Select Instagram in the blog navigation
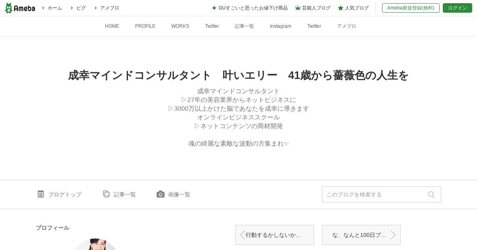 coord(281,26)
